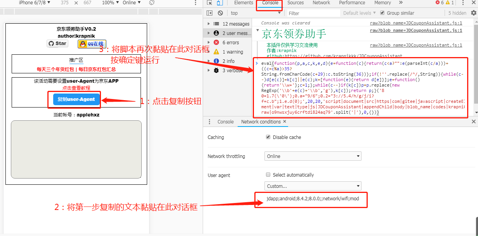Image resolution: width=478 pixels, height=236 pixels.
Task: Open 每天三个年货红包 promo link
Action: (55, 69)
